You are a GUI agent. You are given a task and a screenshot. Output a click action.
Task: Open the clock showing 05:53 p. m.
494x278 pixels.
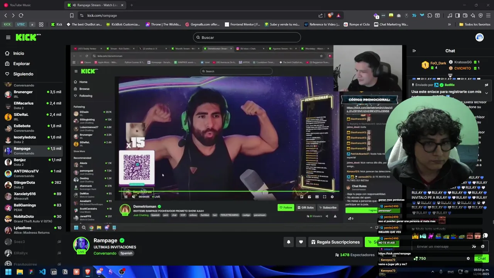pyautogui.click(x=482, y=272)
